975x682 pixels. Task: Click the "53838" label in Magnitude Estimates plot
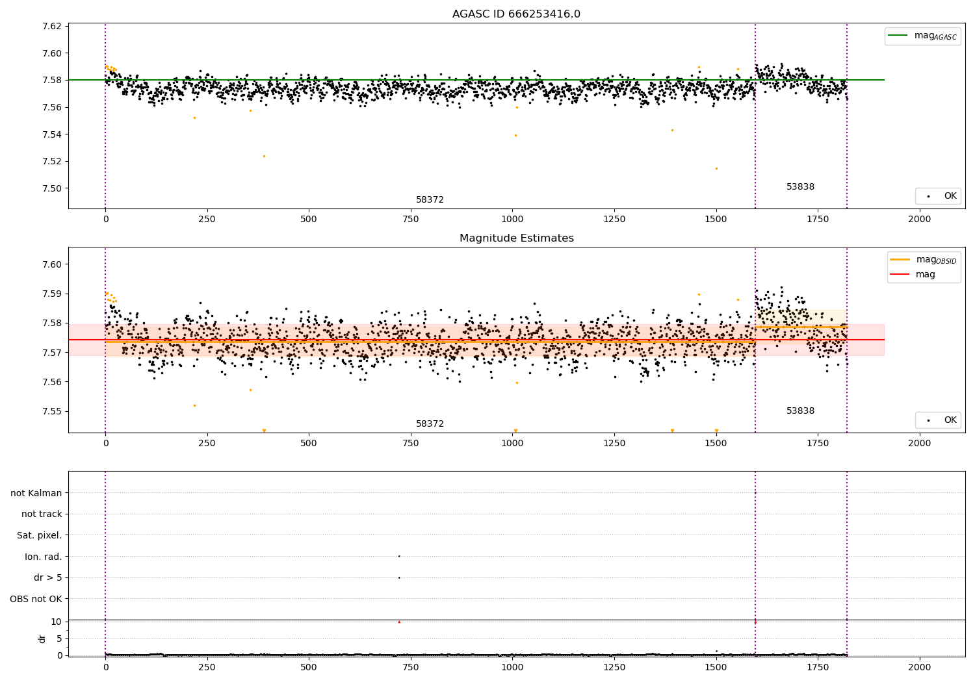coord(800,410)
